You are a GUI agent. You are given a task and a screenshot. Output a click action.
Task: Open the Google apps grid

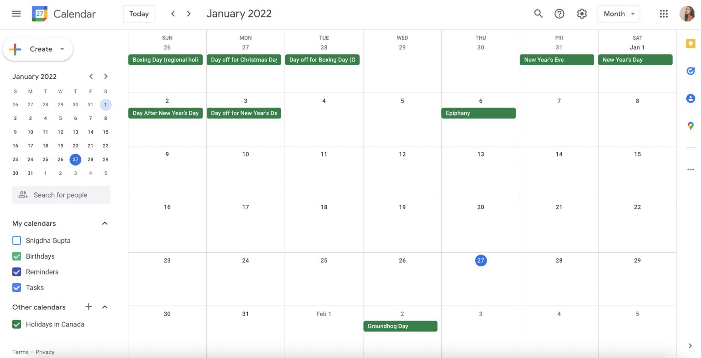[664, 14]
